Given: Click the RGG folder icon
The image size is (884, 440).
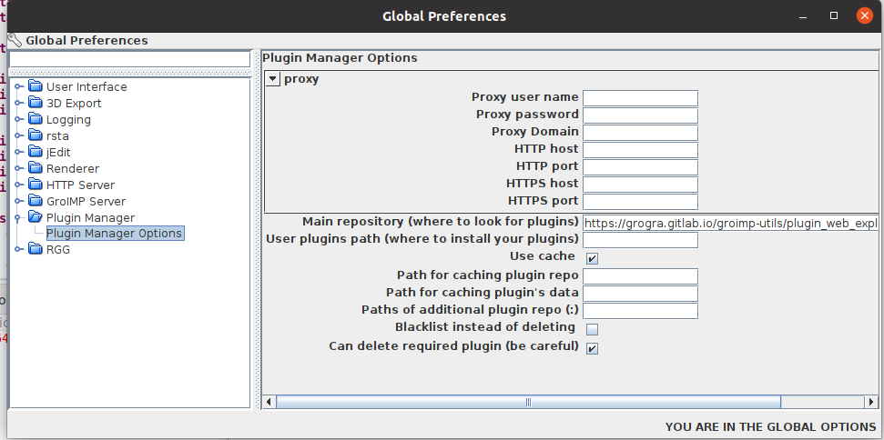Looking at the screenshot, I should [36, 250].
